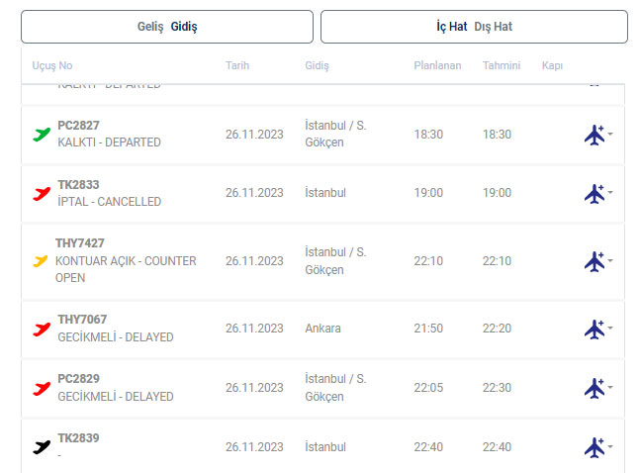Open flight number THY7067 link

click(82, 320)
